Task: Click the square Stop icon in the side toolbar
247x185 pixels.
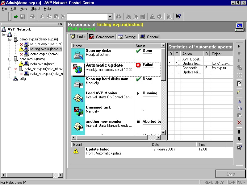Action: click(239, 53)
